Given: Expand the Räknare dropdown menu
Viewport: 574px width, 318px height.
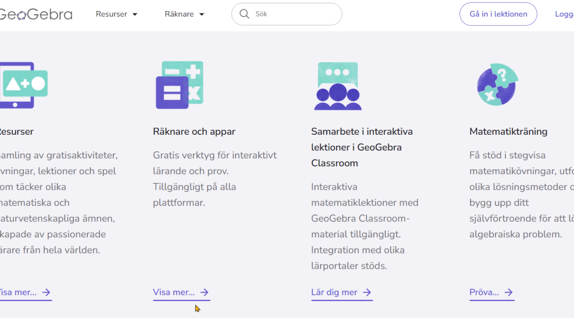Looking at the screenshot, I should [184, 14].
